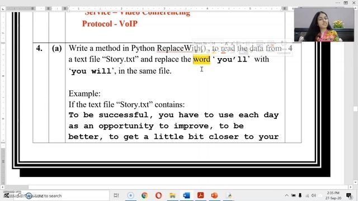The image size is (358, 201).
Task: Click the microphone tray icon
Action: click(x=300, y=195)
